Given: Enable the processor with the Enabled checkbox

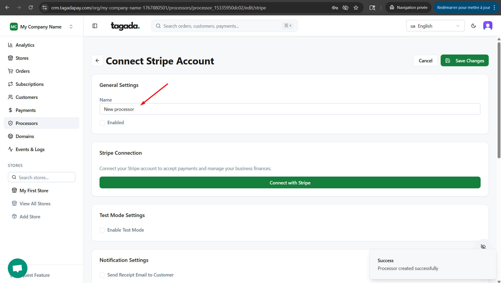Looking at the screenshot, I should click(102, 123).
